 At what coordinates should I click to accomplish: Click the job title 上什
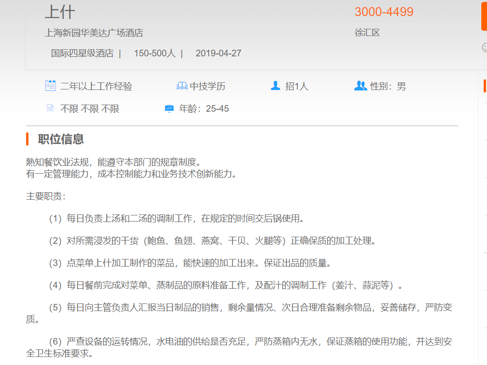click(x=60, y=12)
